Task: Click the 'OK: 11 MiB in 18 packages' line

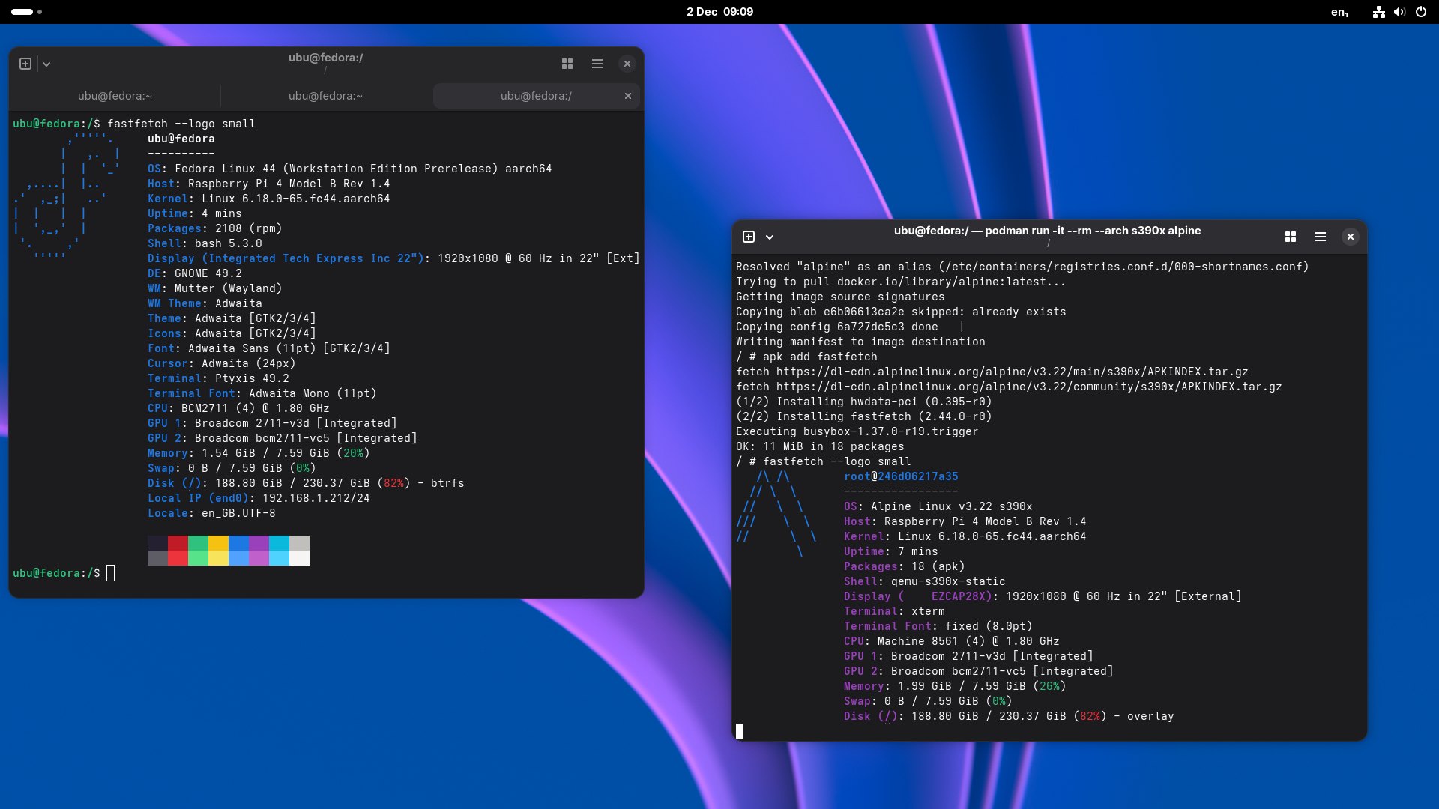Action: (820, 446)
